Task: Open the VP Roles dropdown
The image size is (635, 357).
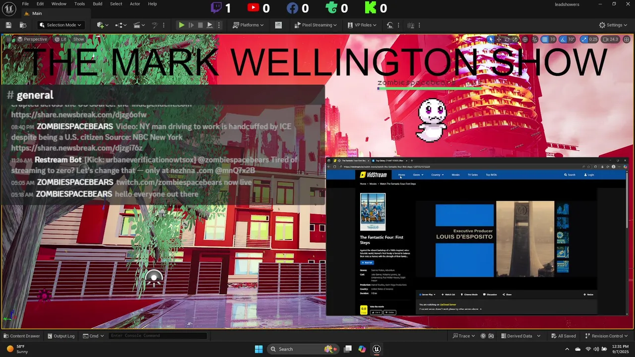Action: pos(362,25)
